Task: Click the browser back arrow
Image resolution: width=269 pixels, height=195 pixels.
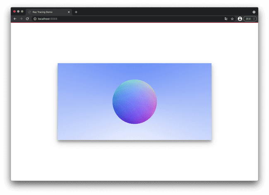Action: coord(15,19)
